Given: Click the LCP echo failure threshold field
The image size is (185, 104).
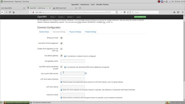Looking at the screenshot, I should point(73,79).
